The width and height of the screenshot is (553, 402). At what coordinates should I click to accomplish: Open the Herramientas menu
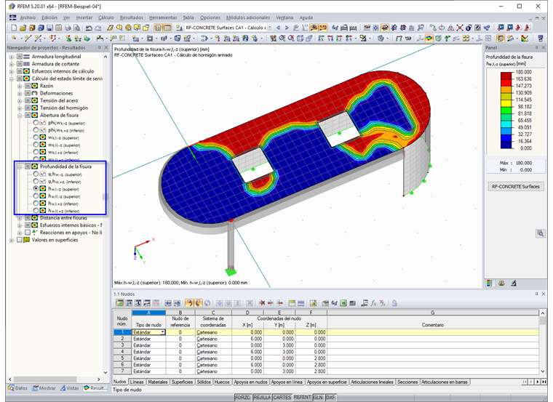[x=163, y=17]
